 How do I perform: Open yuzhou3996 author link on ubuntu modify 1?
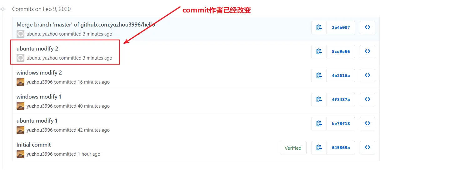pyautogui.click(x=39, y=130)
